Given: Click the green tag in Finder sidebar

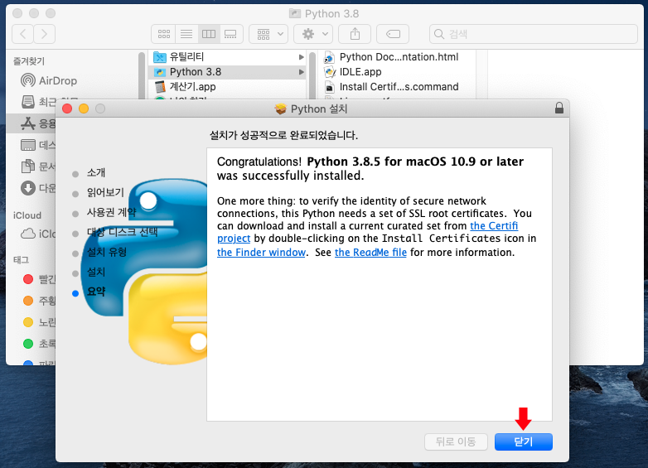Looking at the screenshot, I should click(28, 343).
